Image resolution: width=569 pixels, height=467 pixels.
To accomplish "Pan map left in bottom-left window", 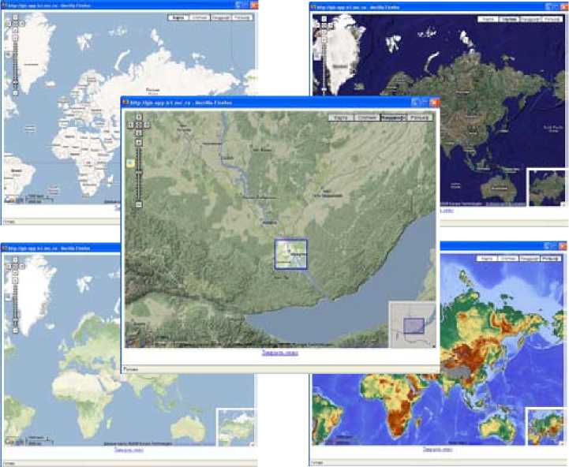I will [x=9, y=267].
